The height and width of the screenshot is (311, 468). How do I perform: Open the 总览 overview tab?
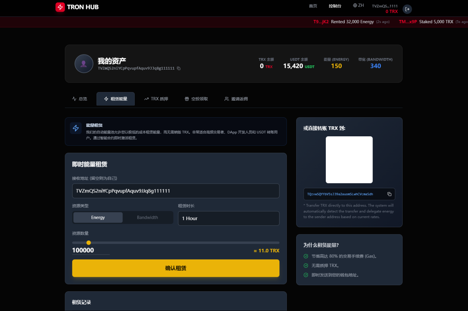[x=80, y=99]
